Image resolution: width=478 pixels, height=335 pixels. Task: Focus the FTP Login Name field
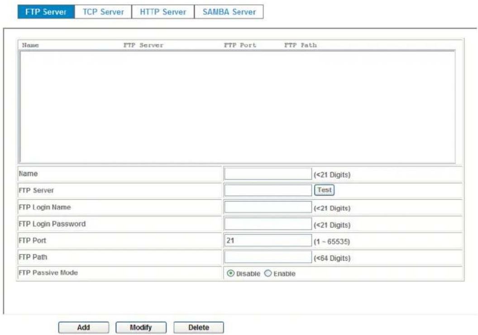tap(268, 207)
